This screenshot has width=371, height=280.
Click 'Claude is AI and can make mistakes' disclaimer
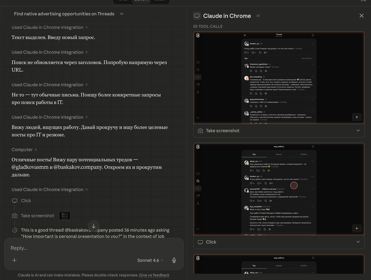pos(78,275)
